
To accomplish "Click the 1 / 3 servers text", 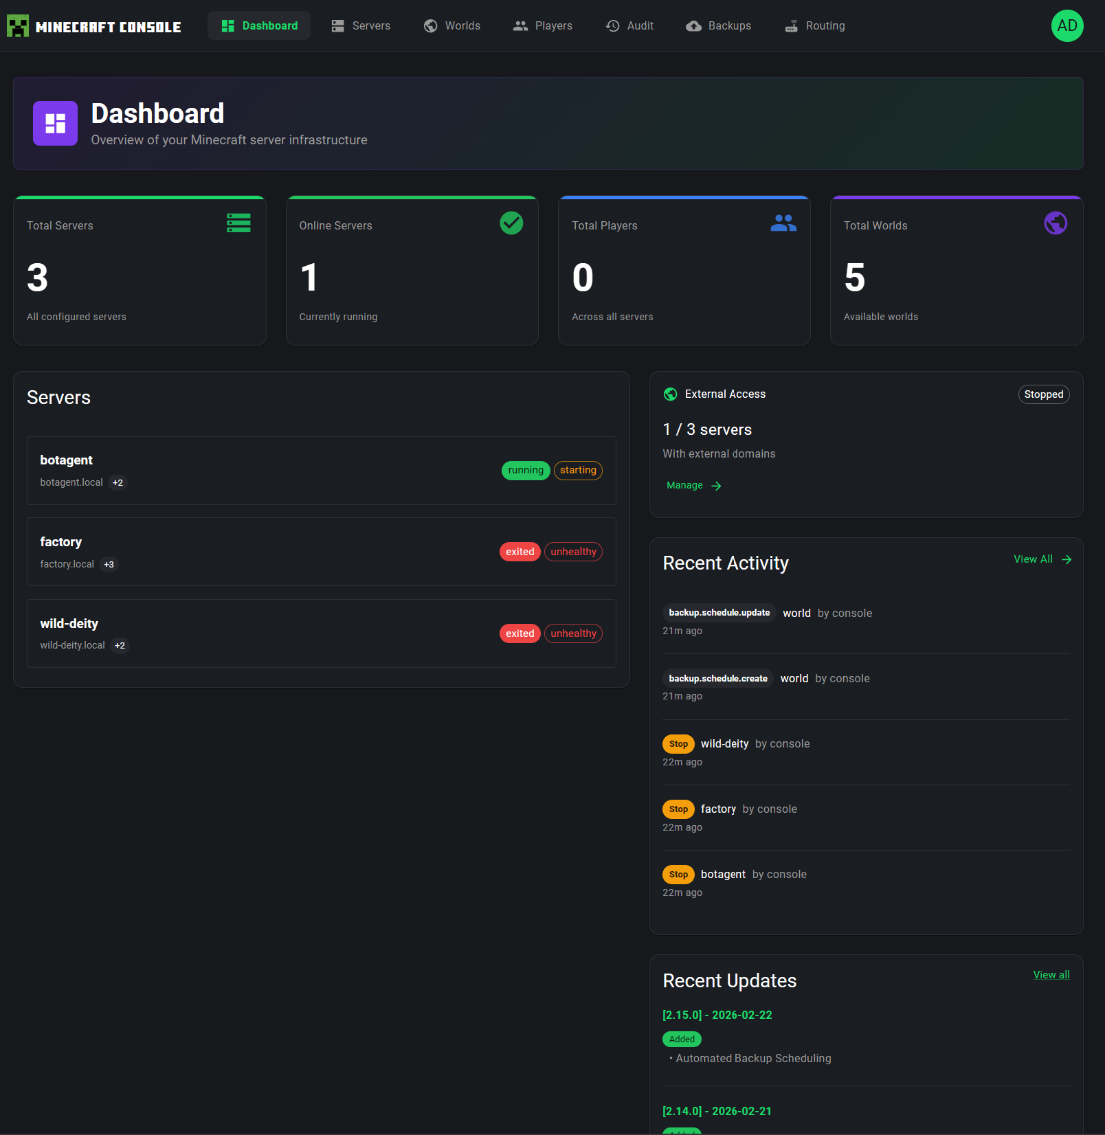I will (x=707, y=430).
